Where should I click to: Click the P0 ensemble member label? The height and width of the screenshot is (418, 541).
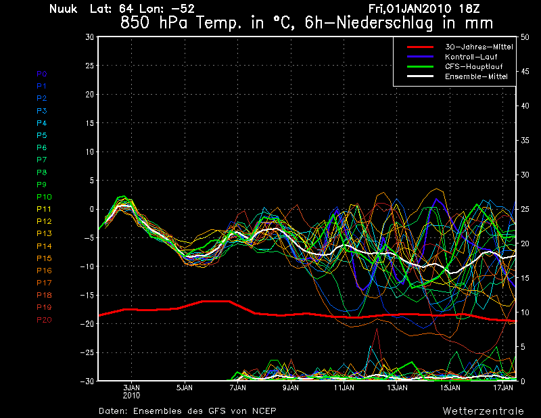(41, 74)
